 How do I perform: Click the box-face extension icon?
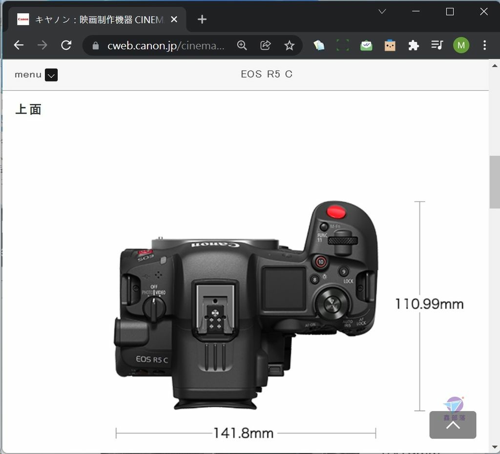390,45
